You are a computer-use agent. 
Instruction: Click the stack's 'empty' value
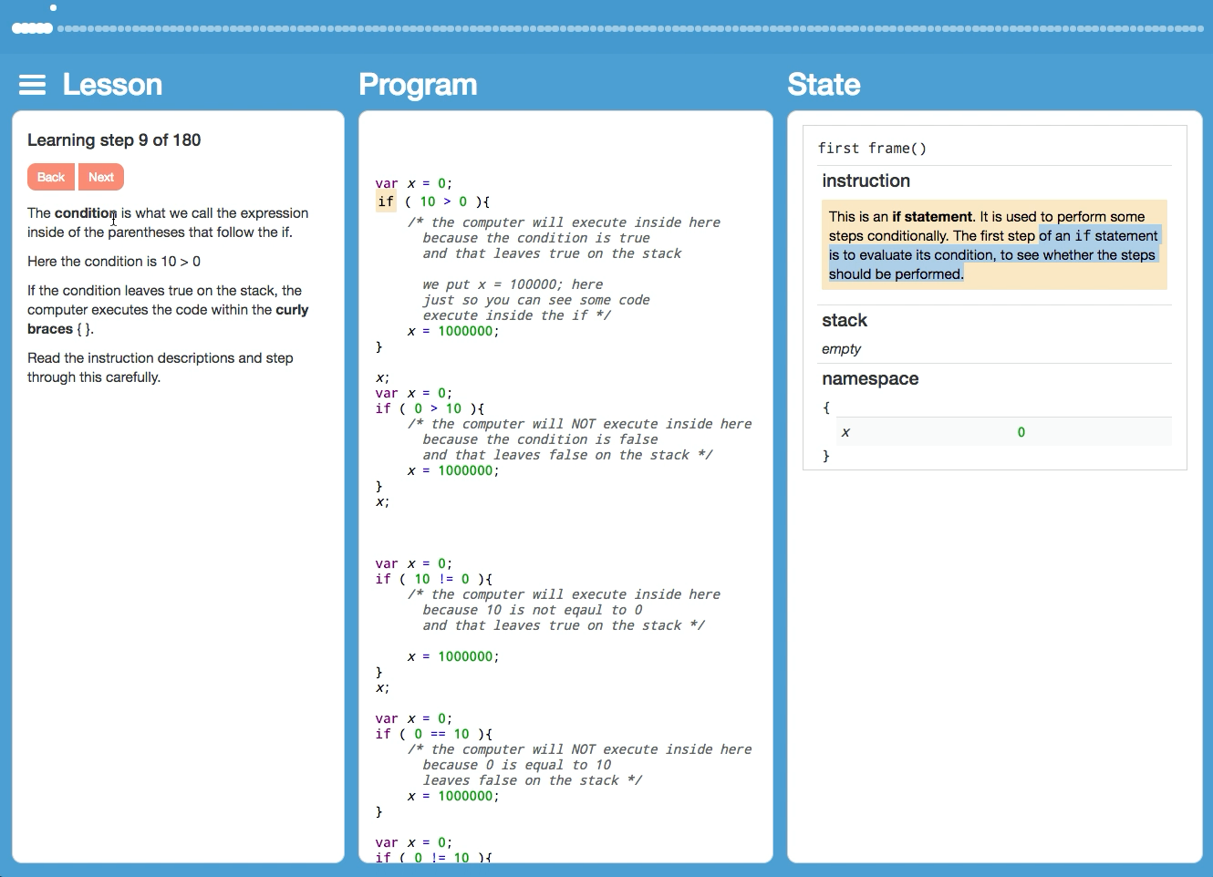tap(841, 348)
